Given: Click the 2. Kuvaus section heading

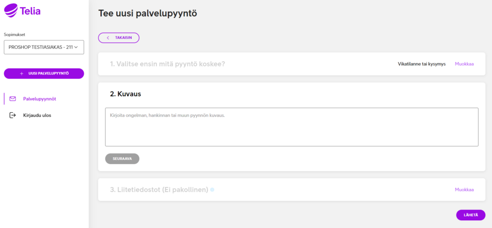Looking at the screenshot, I should (125, 94).
